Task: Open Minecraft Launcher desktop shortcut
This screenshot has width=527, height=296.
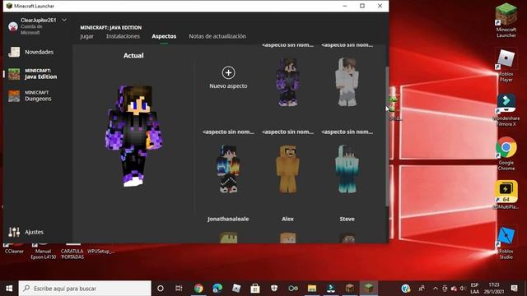Action: (506, 20)
